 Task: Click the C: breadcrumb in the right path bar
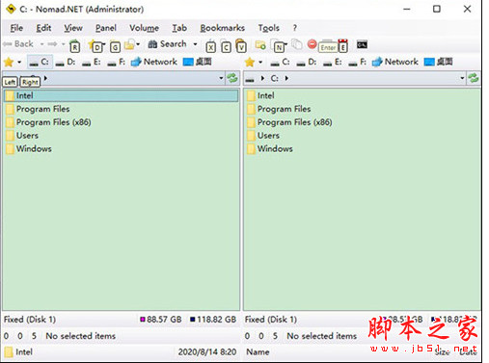pos(274,78)
